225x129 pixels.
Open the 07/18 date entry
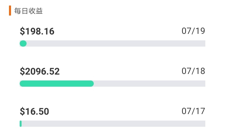coord(193,71)
